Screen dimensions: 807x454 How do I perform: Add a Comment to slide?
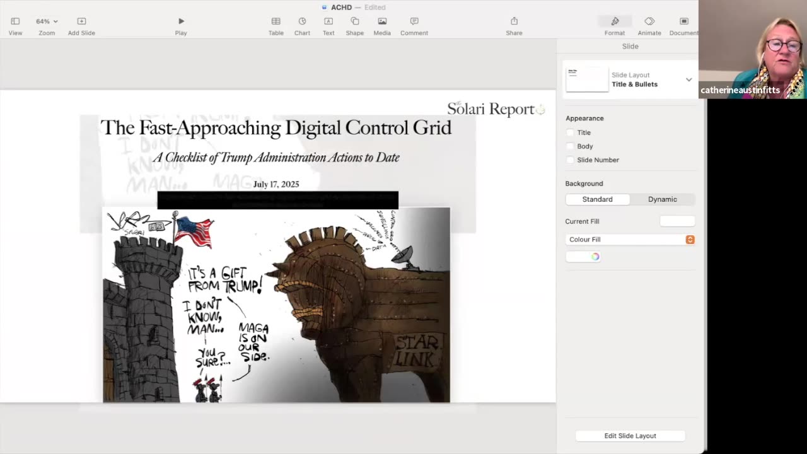pos(414,21)
